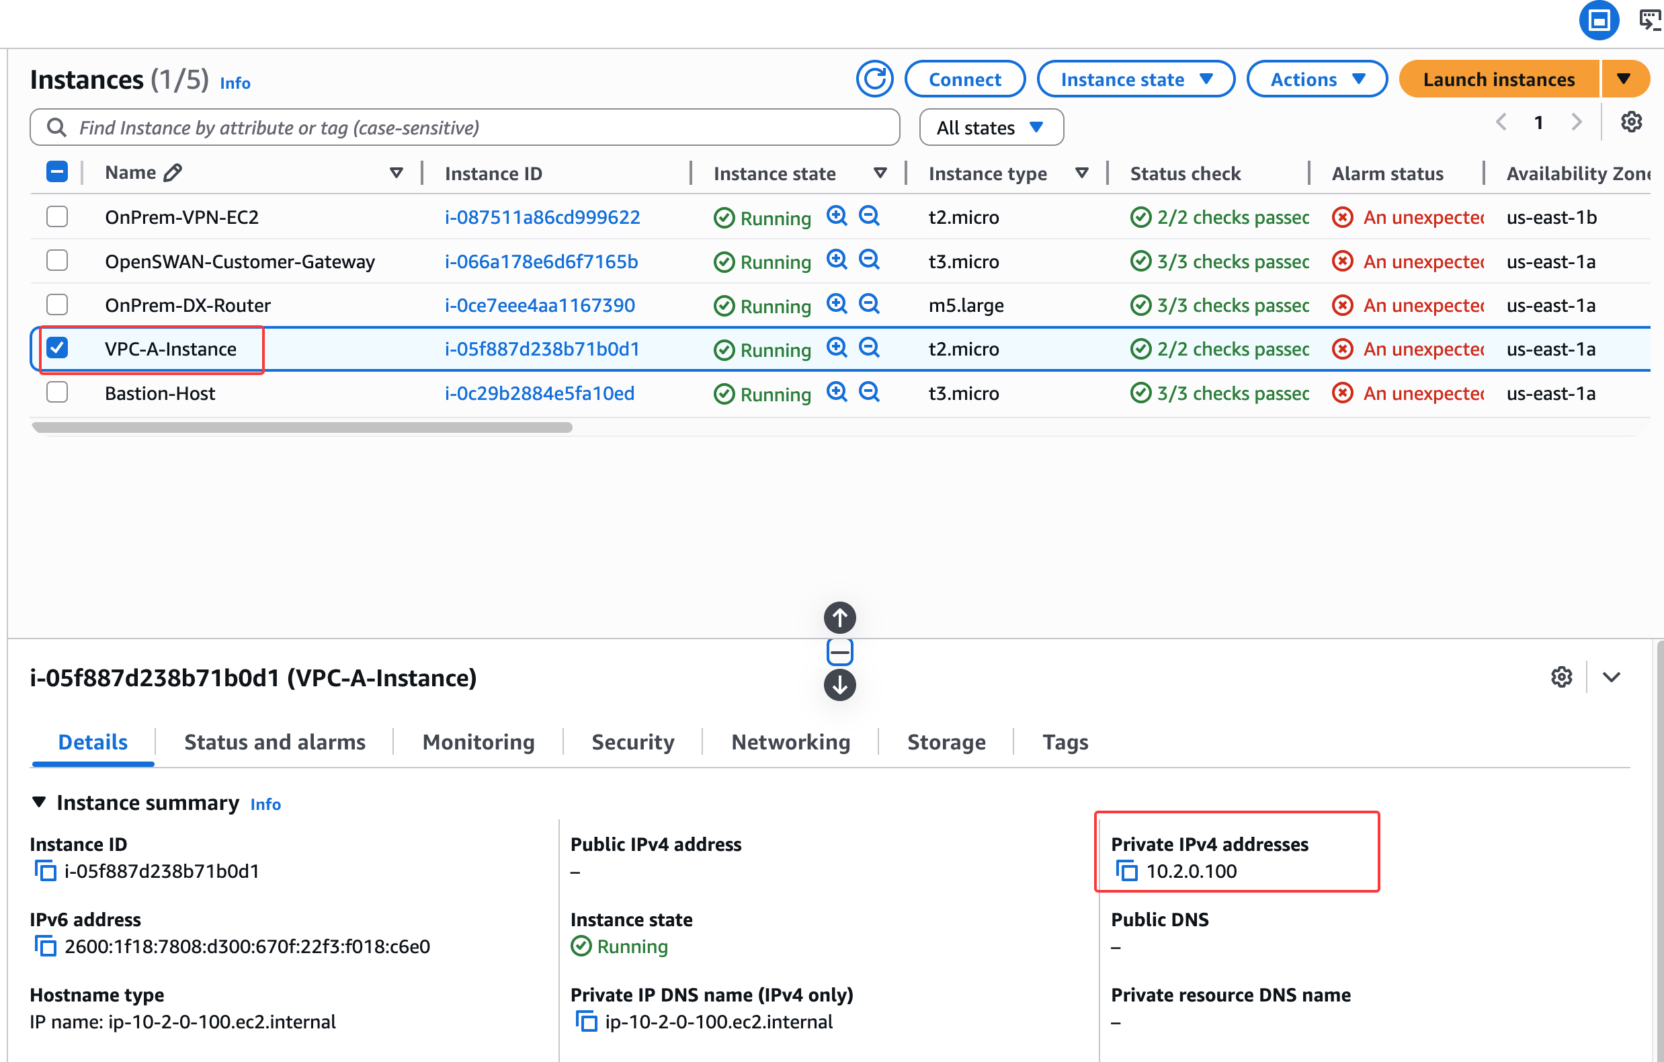Screen dimensions: 1664x1062
Task: Switch to the Networking tab
Action: pyautogui.click(x=790, y=742)
